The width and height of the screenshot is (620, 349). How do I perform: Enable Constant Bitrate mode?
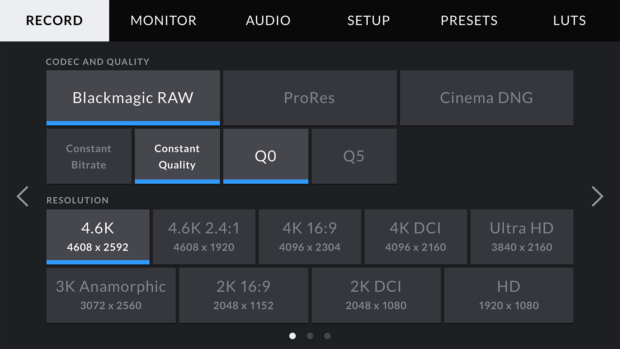pyautogui.click(x=89, y=156)
